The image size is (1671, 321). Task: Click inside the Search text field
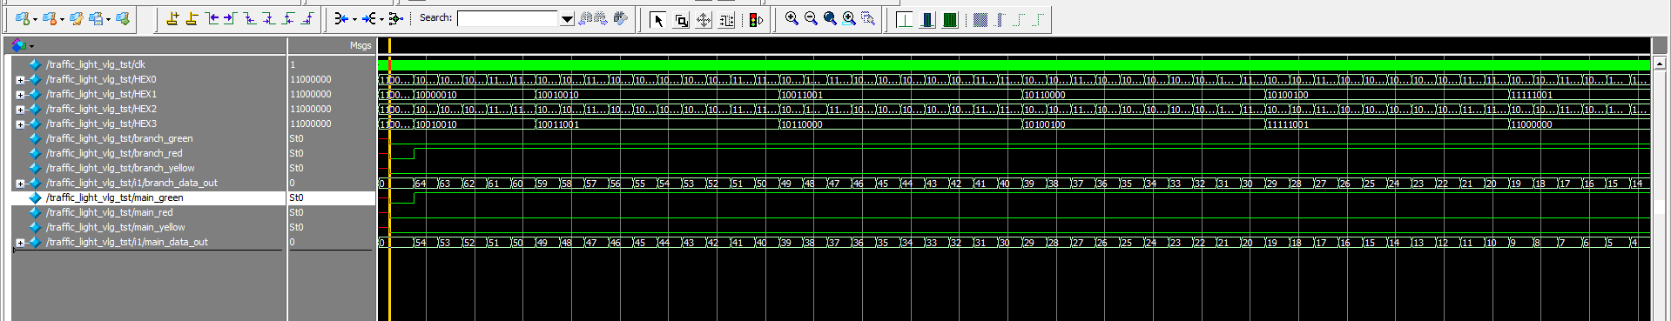pyautogui.click(x=508, y=18)
